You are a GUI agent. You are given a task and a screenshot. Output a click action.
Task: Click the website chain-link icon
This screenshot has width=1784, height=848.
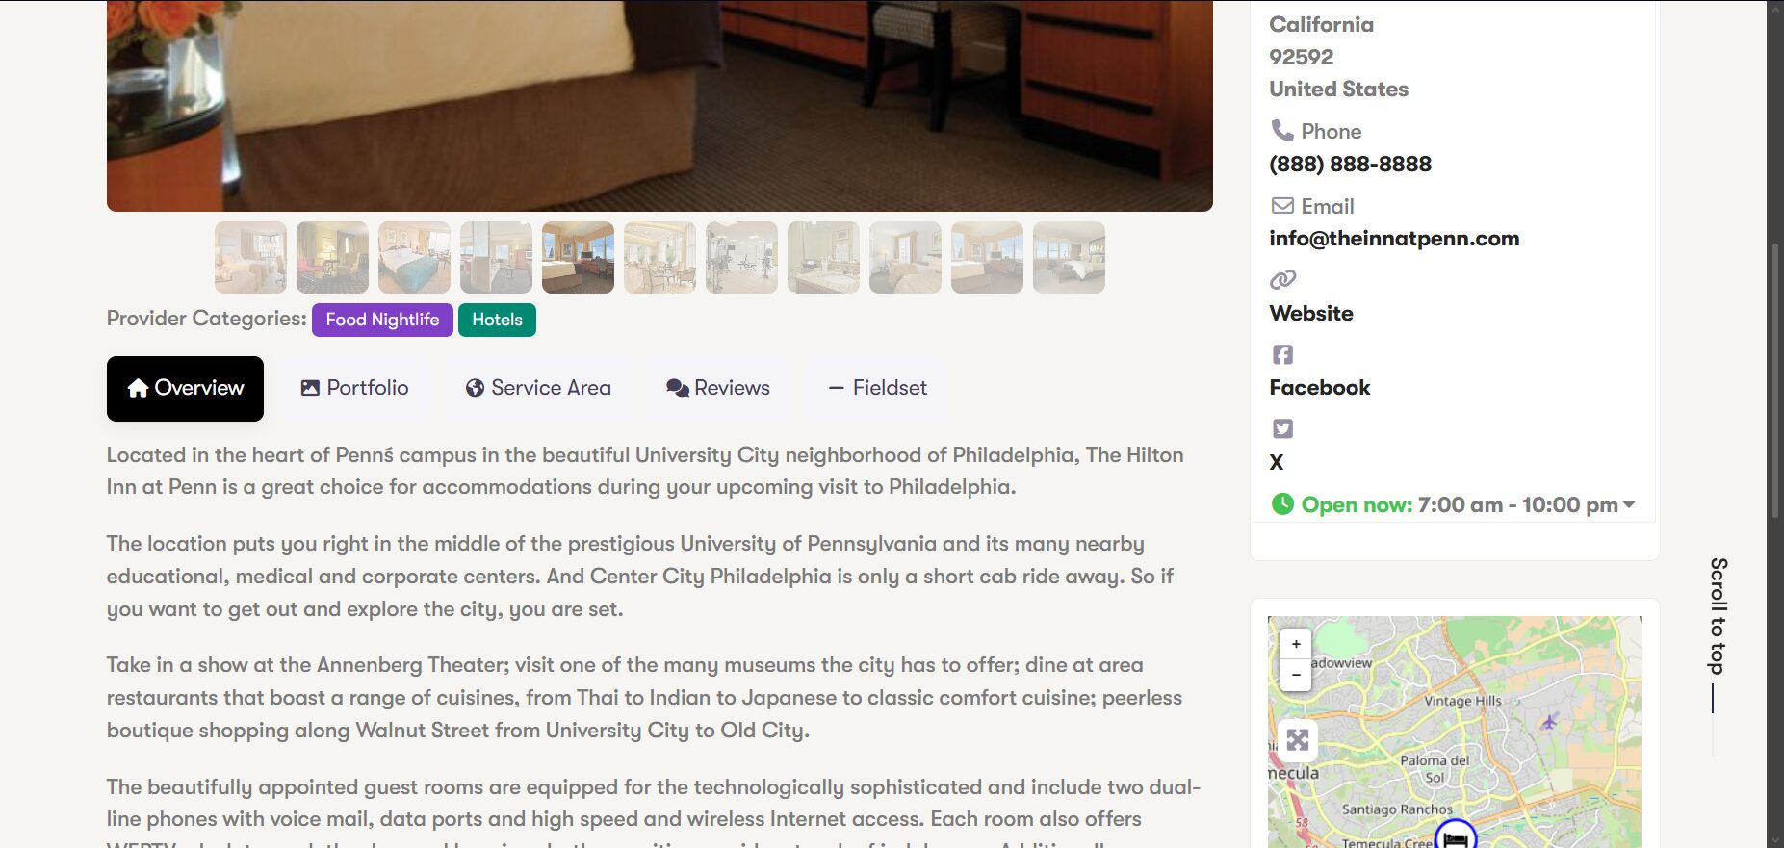[1282, 279]
